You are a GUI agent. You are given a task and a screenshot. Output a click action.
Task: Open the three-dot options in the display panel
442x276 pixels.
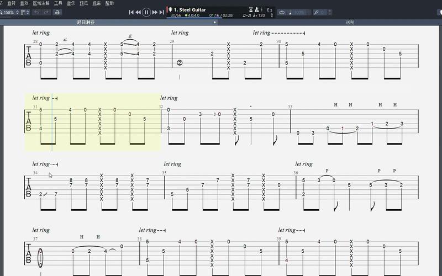(262, 9)
